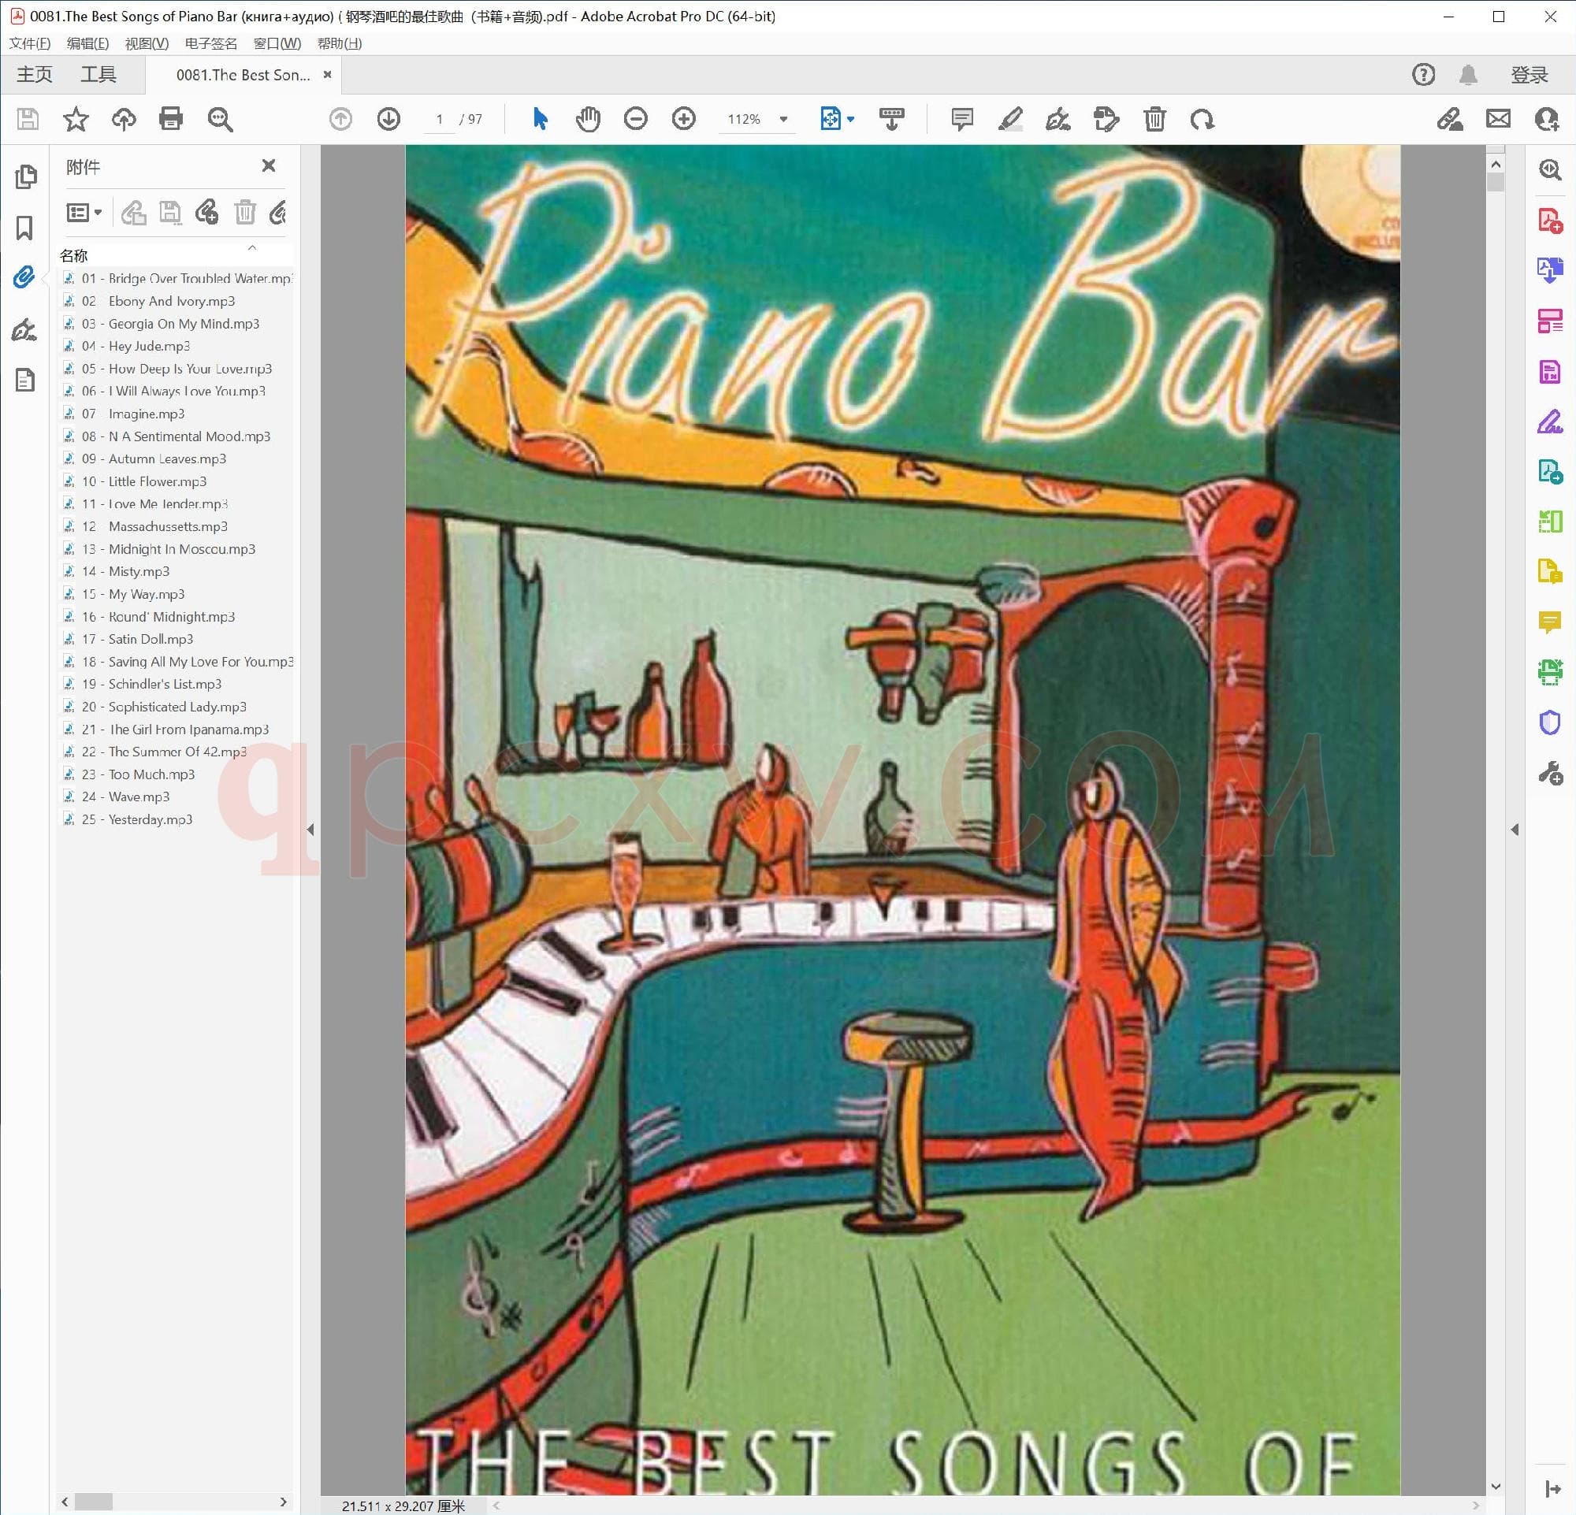Click the zoom in plus icon
The height and width of the screenshot is (1515, 1576).
tap(683, 119)
